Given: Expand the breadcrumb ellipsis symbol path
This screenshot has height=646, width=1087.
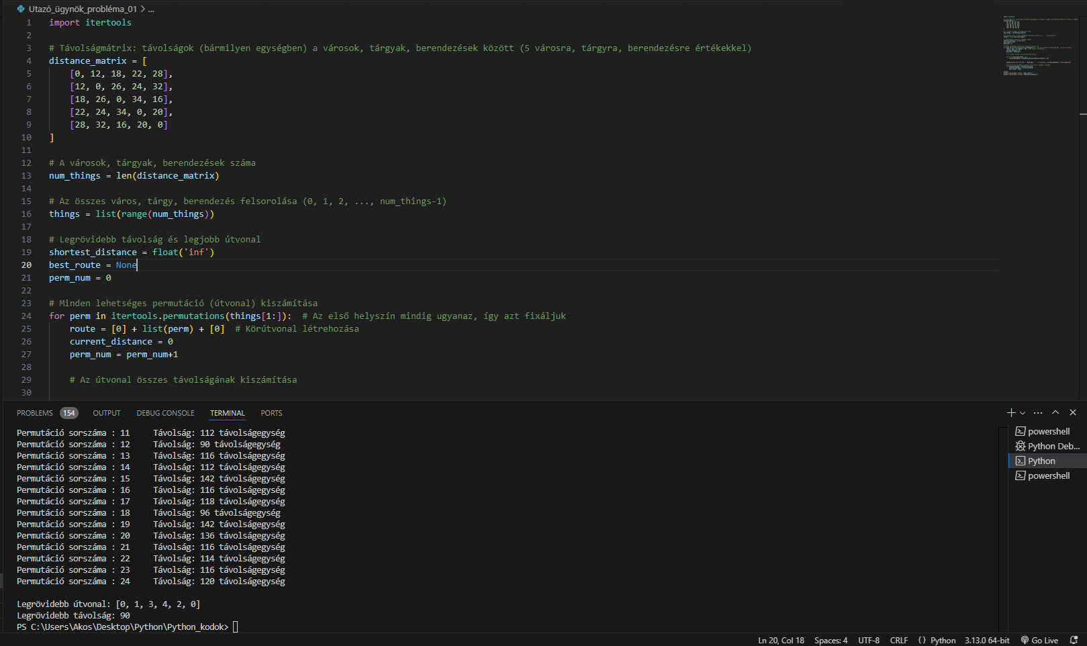Looking at the screenshot, I should pyautogui.click(x=151, y=9).
